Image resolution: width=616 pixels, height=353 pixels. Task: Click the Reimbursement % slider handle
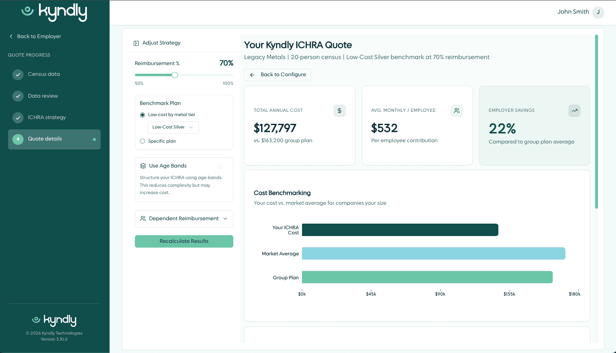[x=175, y=75]
